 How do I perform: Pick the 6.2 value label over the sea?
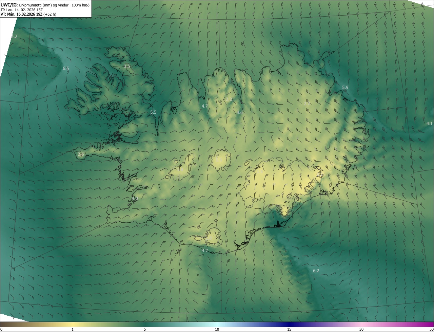click(316, 271)
